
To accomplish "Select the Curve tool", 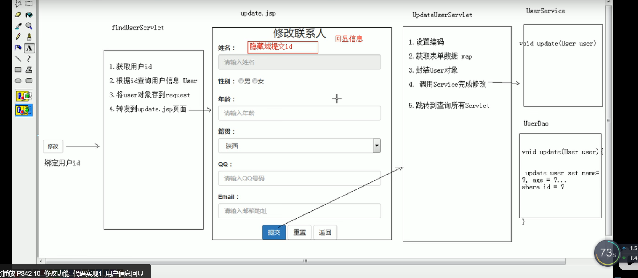I will [29, 59].
